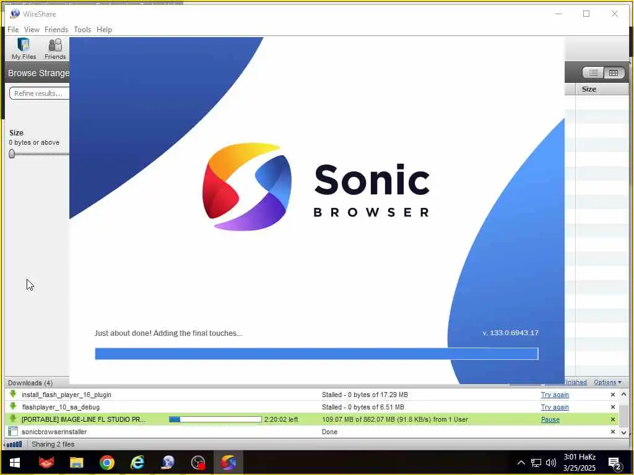Viewport: 634px width, 475px height.
Task: Try again for flashplayer_10_sa_debug
Action: point(555,407)
